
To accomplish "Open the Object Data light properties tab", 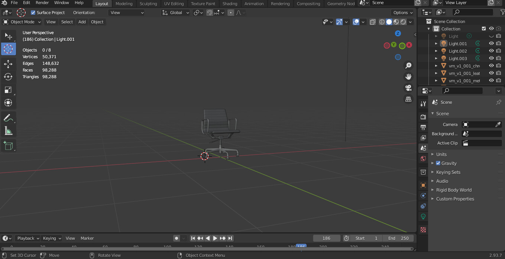I will 423,216.
